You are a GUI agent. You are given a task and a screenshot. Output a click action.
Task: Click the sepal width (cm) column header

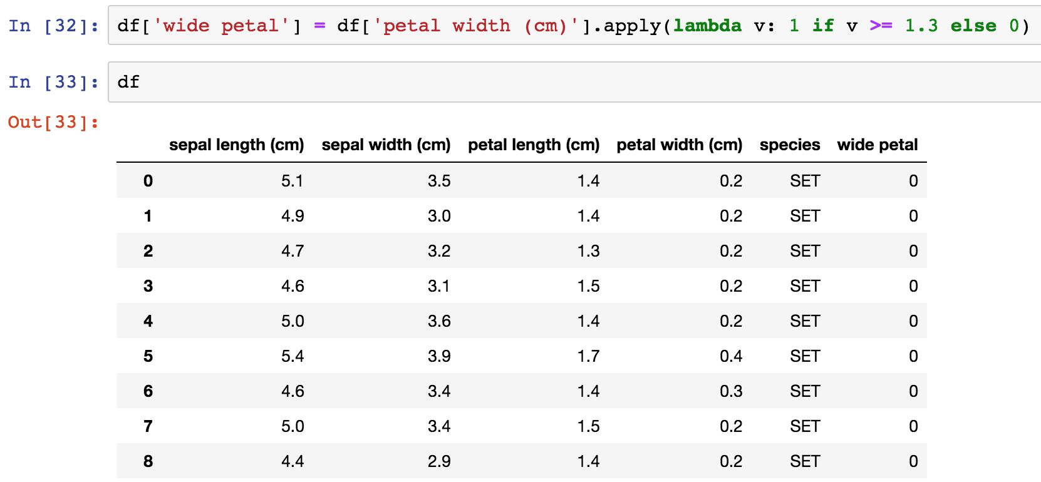pos(386,145)
